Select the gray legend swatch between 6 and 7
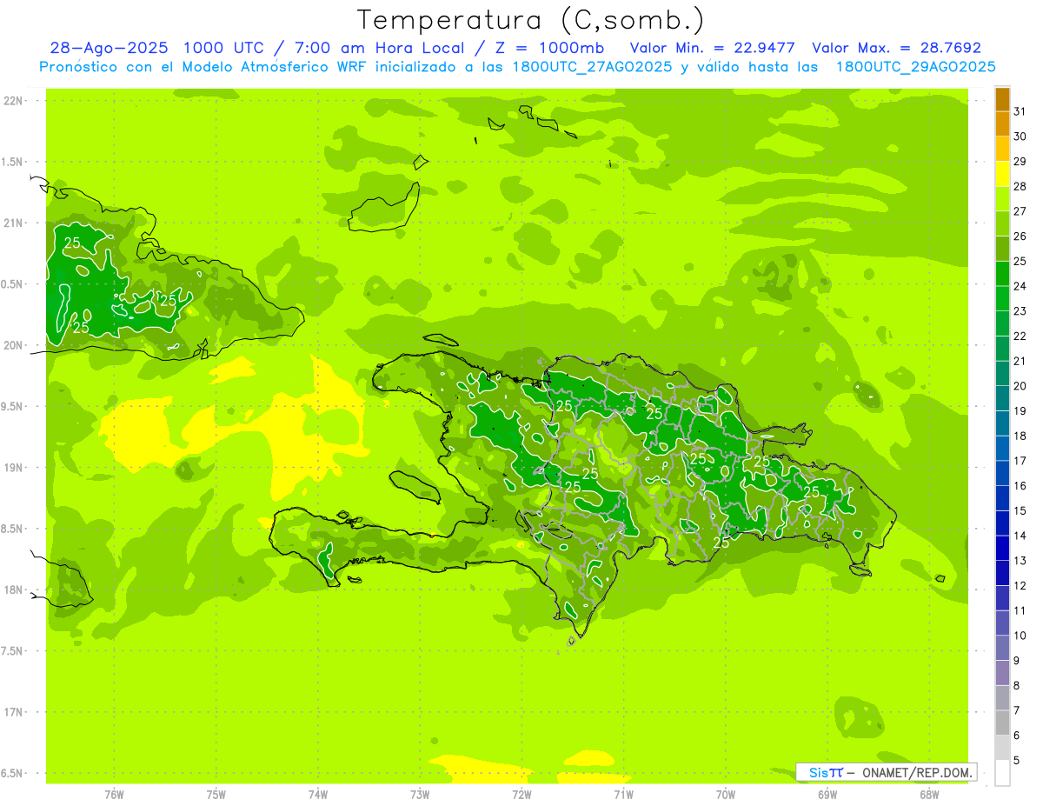 [1002, 723]
